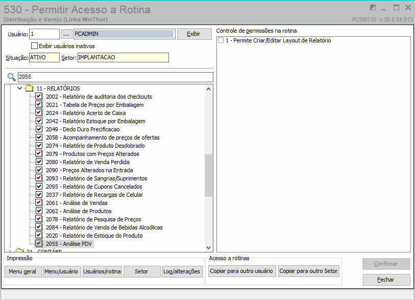Select tree row 2061 - Análise de Vendas

(77, 203)
